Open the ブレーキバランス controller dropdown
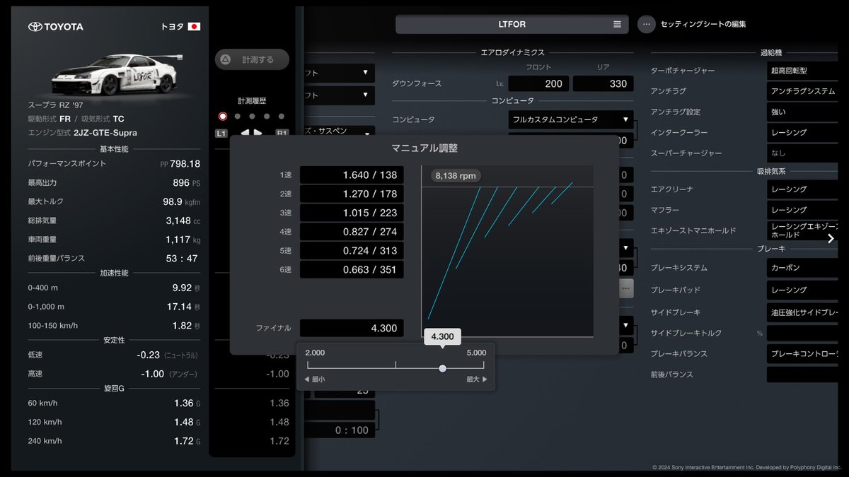 (802, 353)
